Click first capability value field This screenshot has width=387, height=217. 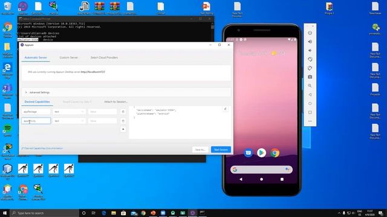[x=102, y=112]
